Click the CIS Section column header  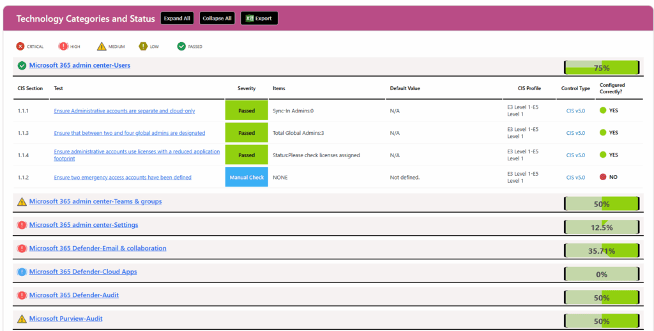(30, 88)
